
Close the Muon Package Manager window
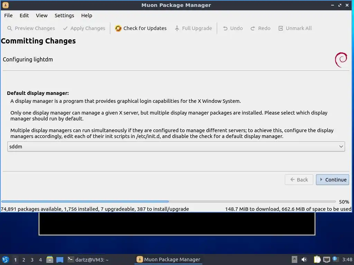pyautogui.click(x=347, y=5)
